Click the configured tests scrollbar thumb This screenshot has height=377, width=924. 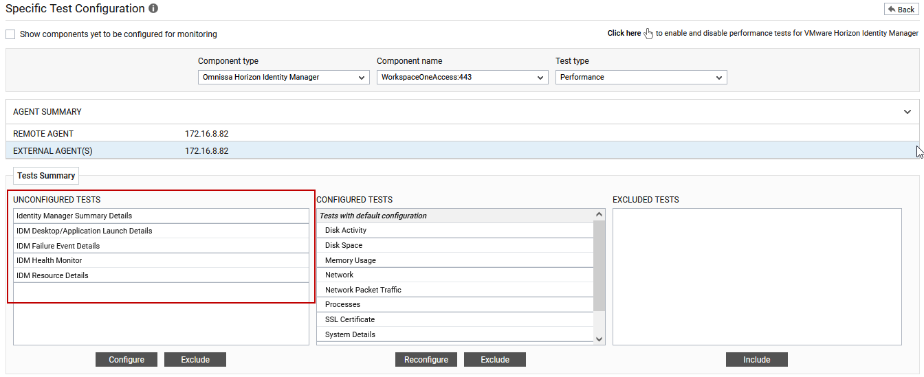point(599,266)
